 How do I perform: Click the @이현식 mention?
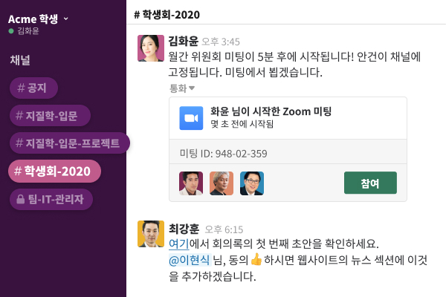coord(189,260)
